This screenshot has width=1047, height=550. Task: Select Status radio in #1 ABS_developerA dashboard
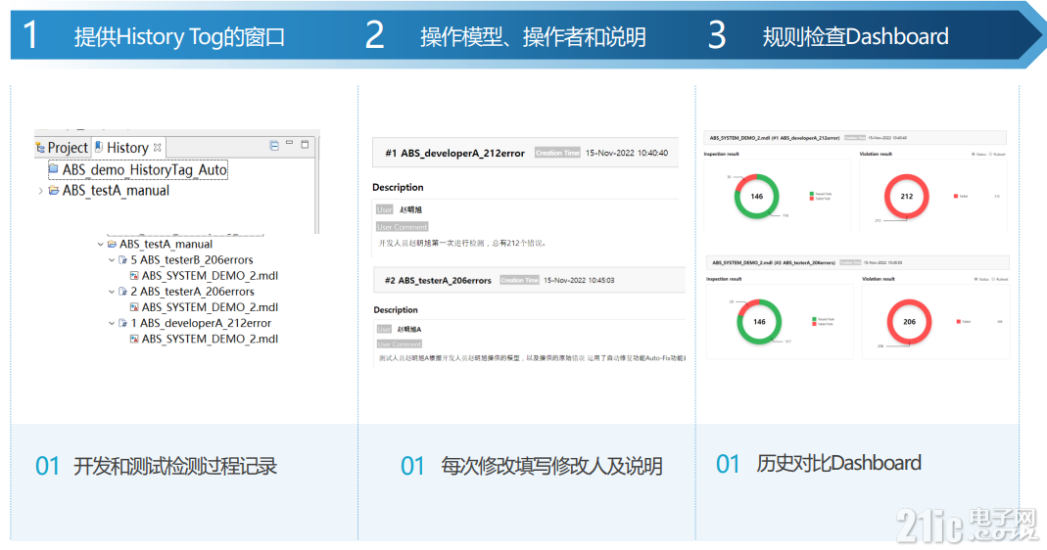pos(973,155)
